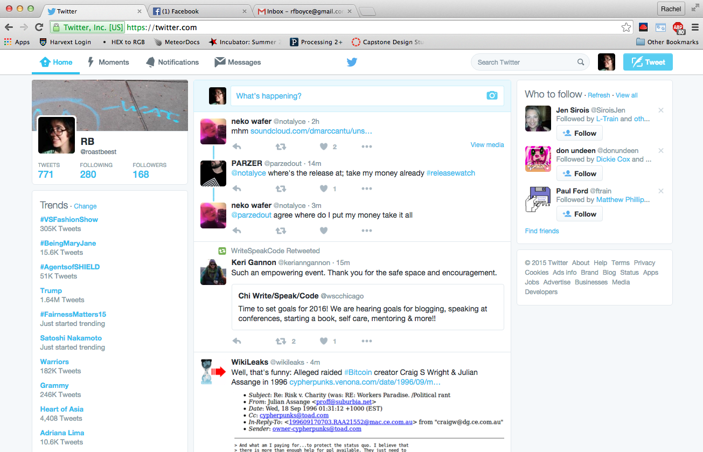
Task: Click the camera icon to add a photo
Action: (x=492, y=96)
